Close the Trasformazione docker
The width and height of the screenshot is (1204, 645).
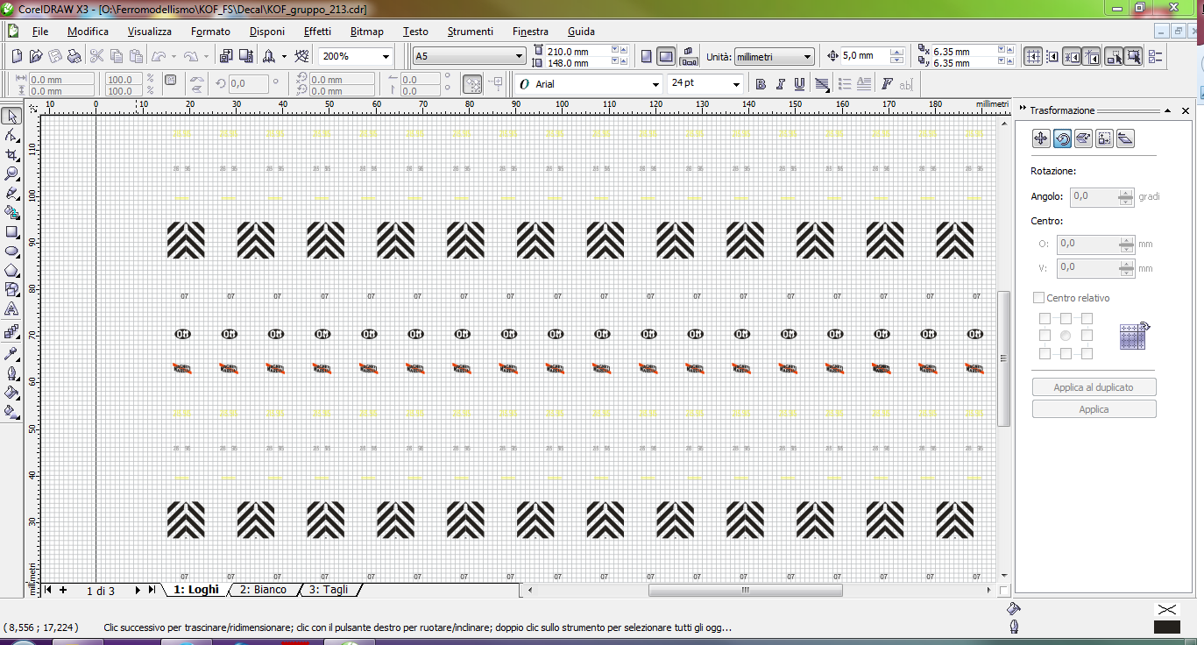point(1186,111)
